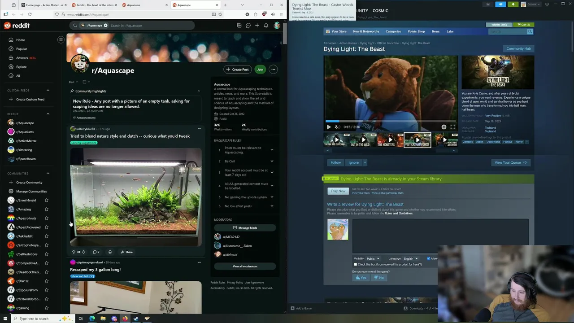
Task: Open the Ignore button dropdown arrow
Action: [365, 162]
